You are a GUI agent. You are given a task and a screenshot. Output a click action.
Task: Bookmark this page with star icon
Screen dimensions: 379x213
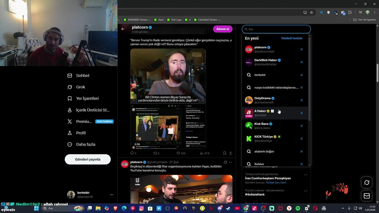[311, 12]
